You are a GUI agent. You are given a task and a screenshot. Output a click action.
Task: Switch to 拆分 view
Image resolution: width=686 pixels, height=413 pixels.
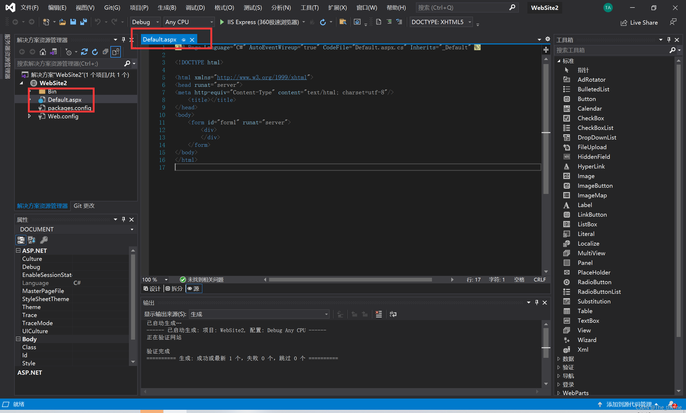click(x=174, y=289)
